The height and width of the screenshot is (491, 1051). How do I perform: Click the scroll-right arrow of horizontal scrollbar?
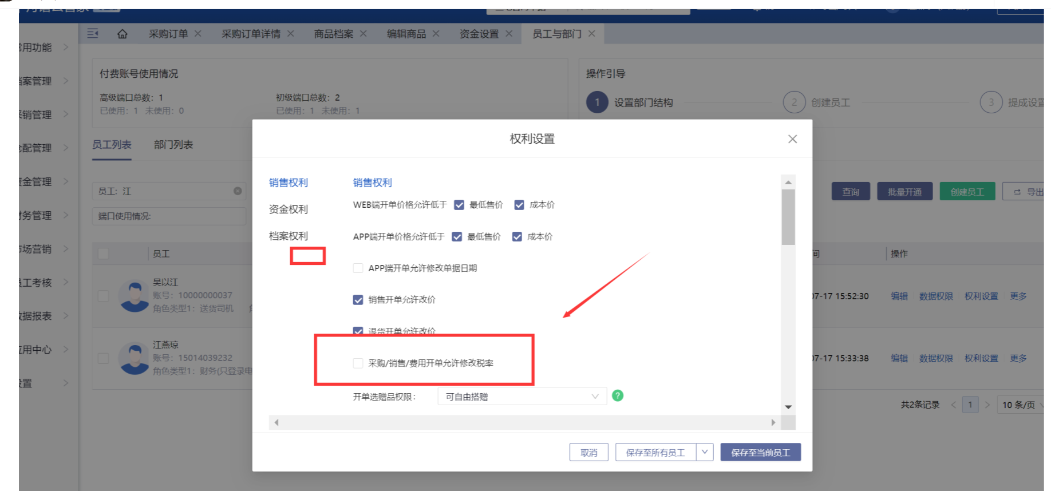773,423
